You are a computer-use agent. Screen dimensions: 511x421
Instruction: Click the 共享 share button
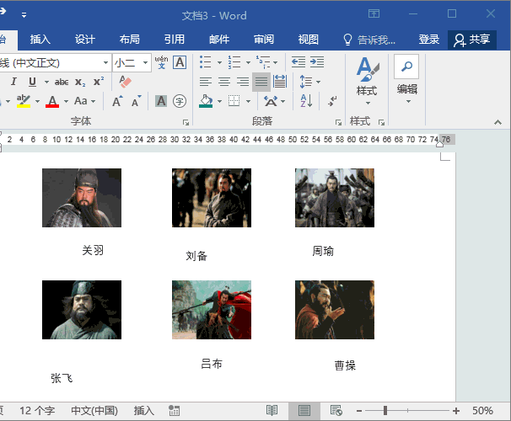(x=472, y=40)
